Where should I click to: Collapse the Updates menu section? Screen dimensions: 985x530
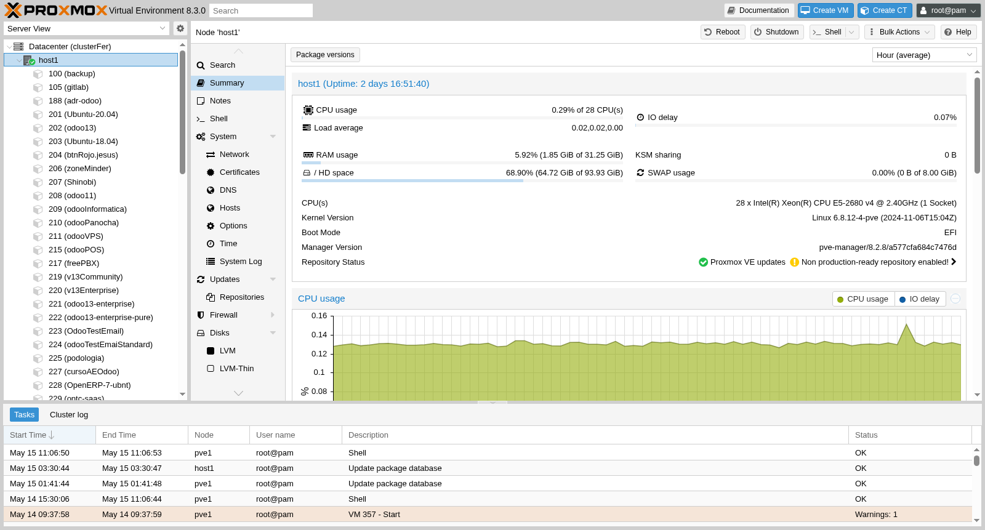coord(273,279)
